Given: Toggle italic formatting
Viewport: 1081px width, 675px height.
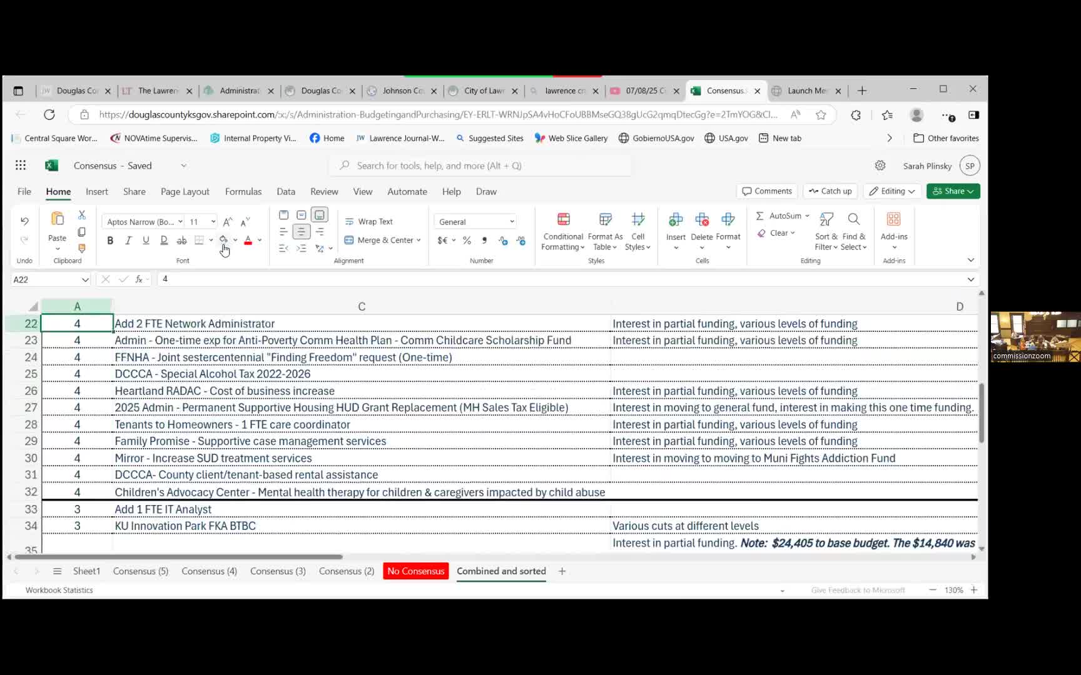Looking at the screenshot, I should pos(128,241).
